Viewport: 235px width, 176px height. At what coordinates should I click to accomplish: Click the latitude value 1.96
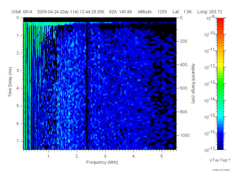pyautogui.click(x=187, y=12)
